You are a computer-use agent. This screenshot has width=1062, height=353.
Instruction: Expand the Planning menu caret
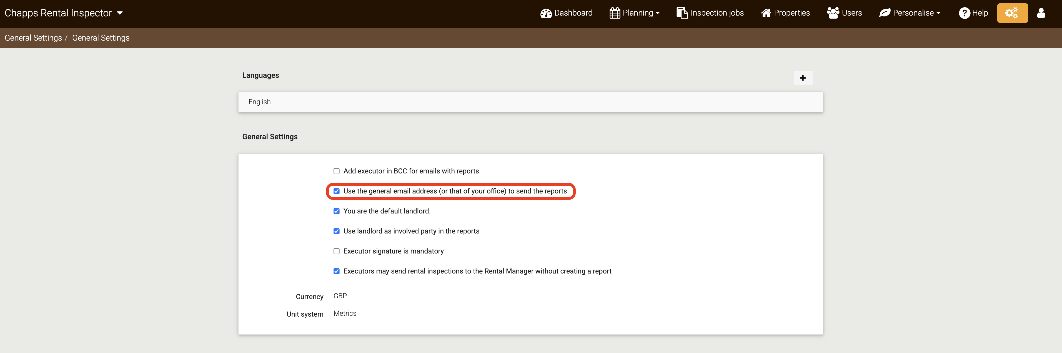pyautogui.click(x=658, y=14)
